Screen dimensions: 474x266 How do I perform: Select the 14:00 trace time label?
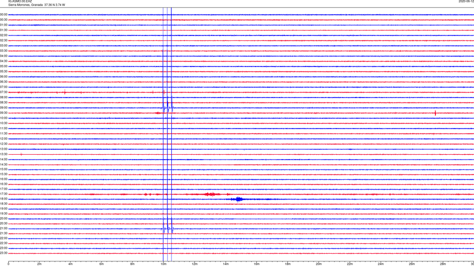click(x=3, y=160)
